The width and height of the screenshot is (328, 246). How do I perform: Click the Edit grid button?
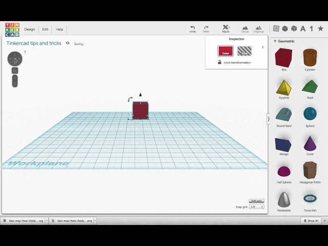coord(256,201)
